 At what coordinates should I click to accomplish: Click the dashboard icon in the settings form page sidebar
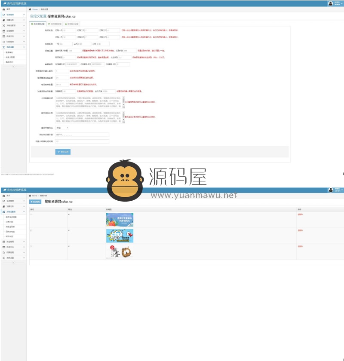(x=4, y=9)
